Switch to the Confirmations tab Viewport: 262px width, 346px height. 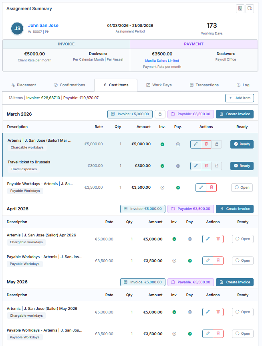coord(69,85)
